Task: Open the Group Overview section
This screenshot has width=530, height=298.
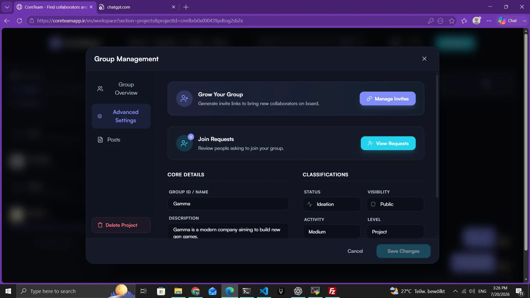Action: point(121,89)
